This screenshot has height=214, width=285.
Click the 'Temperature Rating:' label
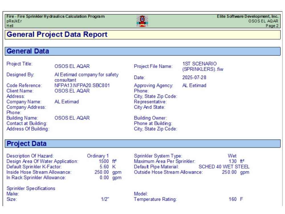pos(155,199)
